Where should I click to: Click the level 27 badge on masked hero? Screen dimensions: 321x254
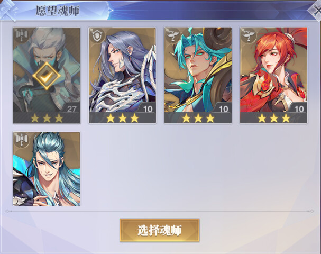pos(71,108)
